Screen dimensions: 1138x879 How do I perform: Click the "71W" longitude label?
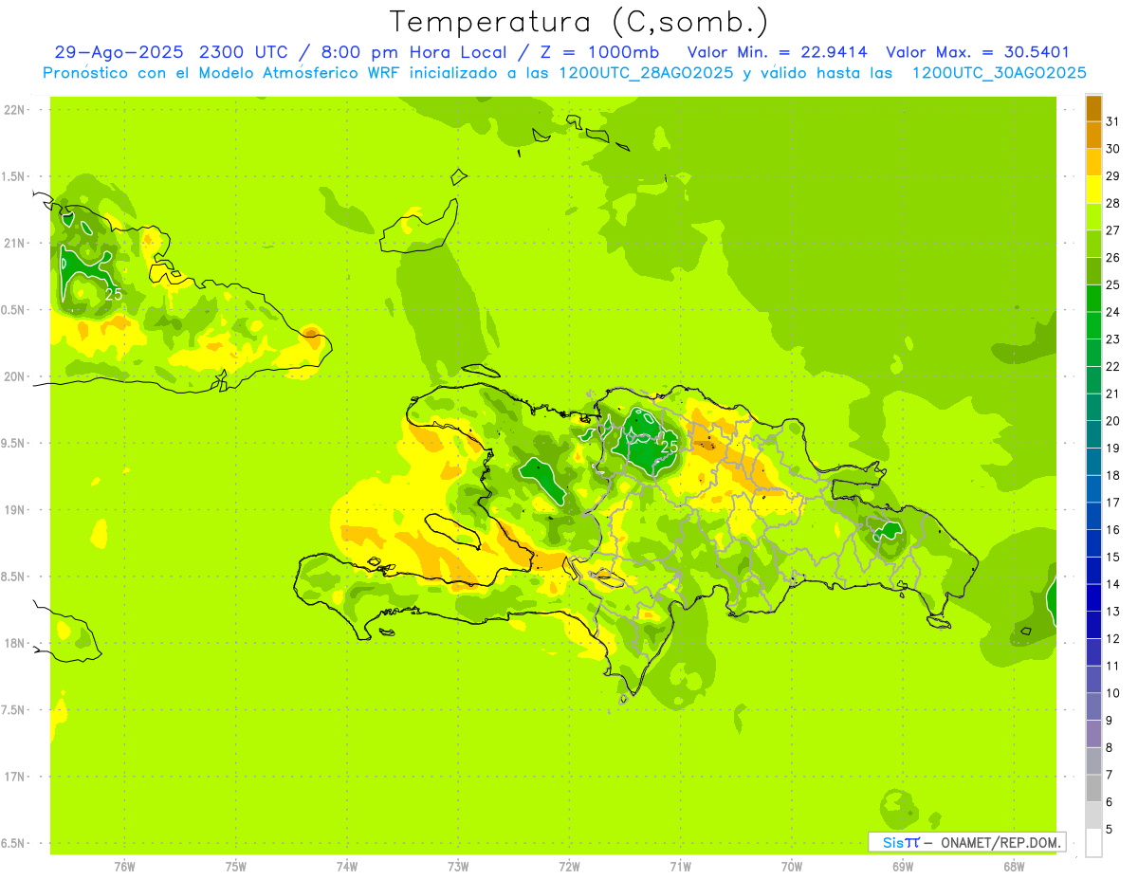click(680, 867)
